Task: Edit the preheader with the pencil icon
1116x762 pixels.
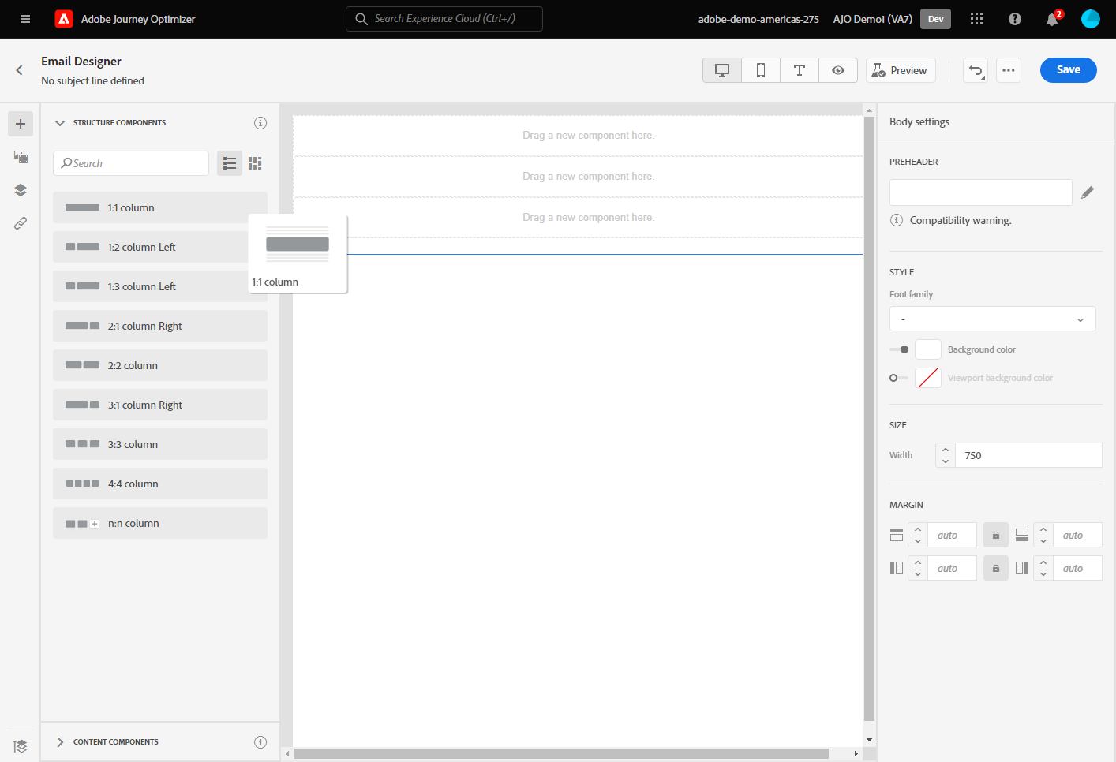Action: point(1088,192)
